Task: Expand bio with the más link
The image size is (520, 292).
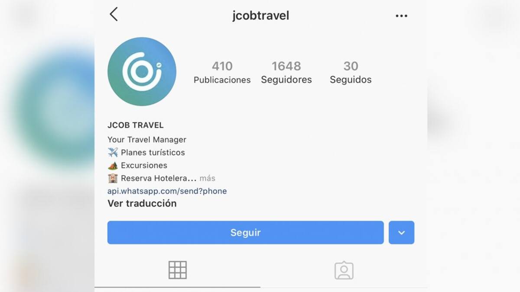Action: coord(208,178)
